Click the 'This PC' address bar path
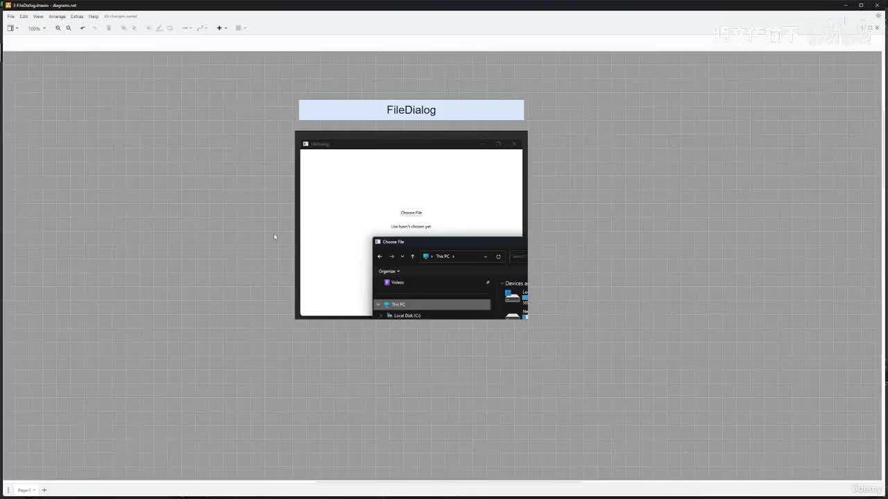This screenshot has height=499, width=888. [x=443, y=256]
